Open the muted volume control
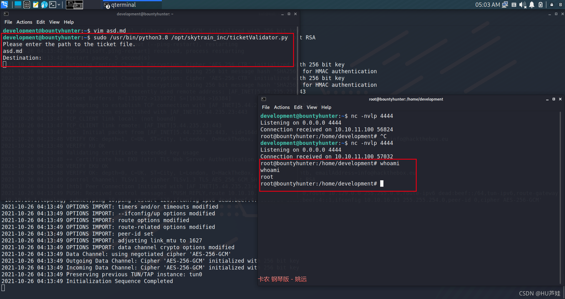 click(x=523, y=4)
